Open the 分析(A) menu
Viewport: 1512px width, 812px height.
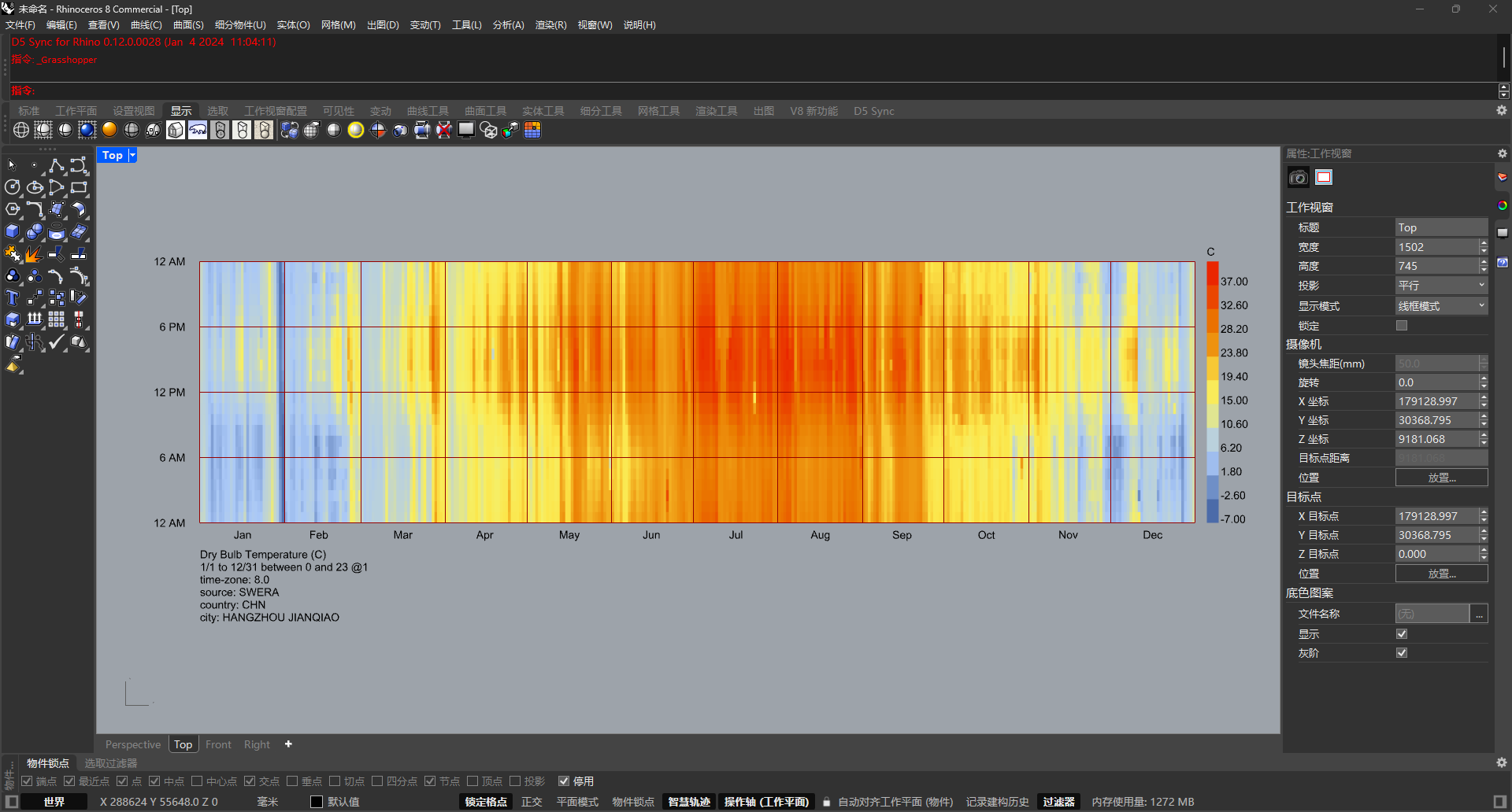click(509, 25)
